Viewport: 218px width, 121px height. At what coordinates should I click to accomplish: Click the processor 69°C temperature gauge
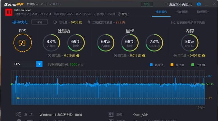(x=76, y=43)
